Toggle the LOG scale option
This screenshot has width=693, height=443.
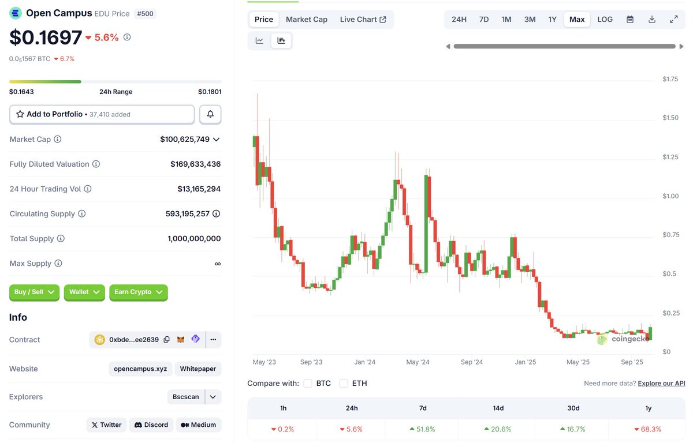coord(605,20)
